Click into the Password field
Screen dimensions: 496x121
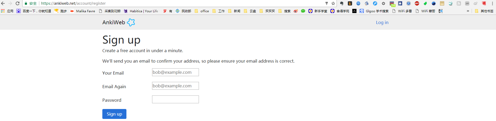pyautogui.click(x=175, y=99)
